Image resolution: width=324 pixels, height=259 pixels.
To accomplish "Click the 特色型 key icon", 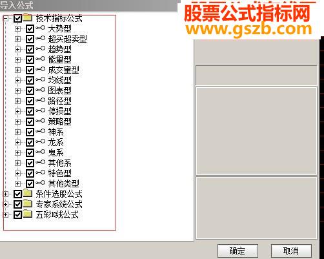I will coord(41,173).
